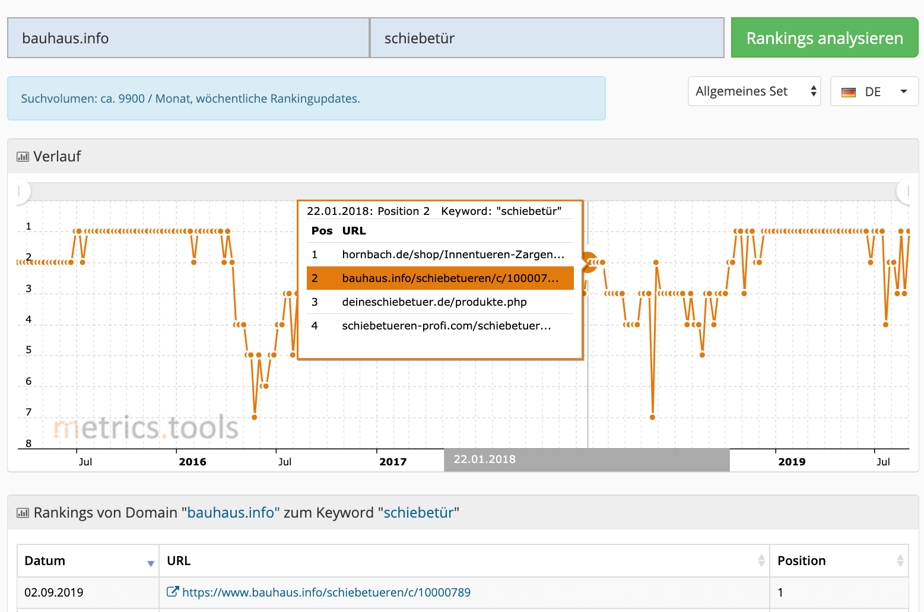Click the chart icon beside Verlauf
This screenshot has height=612, width=924.
tap(23, 157)
